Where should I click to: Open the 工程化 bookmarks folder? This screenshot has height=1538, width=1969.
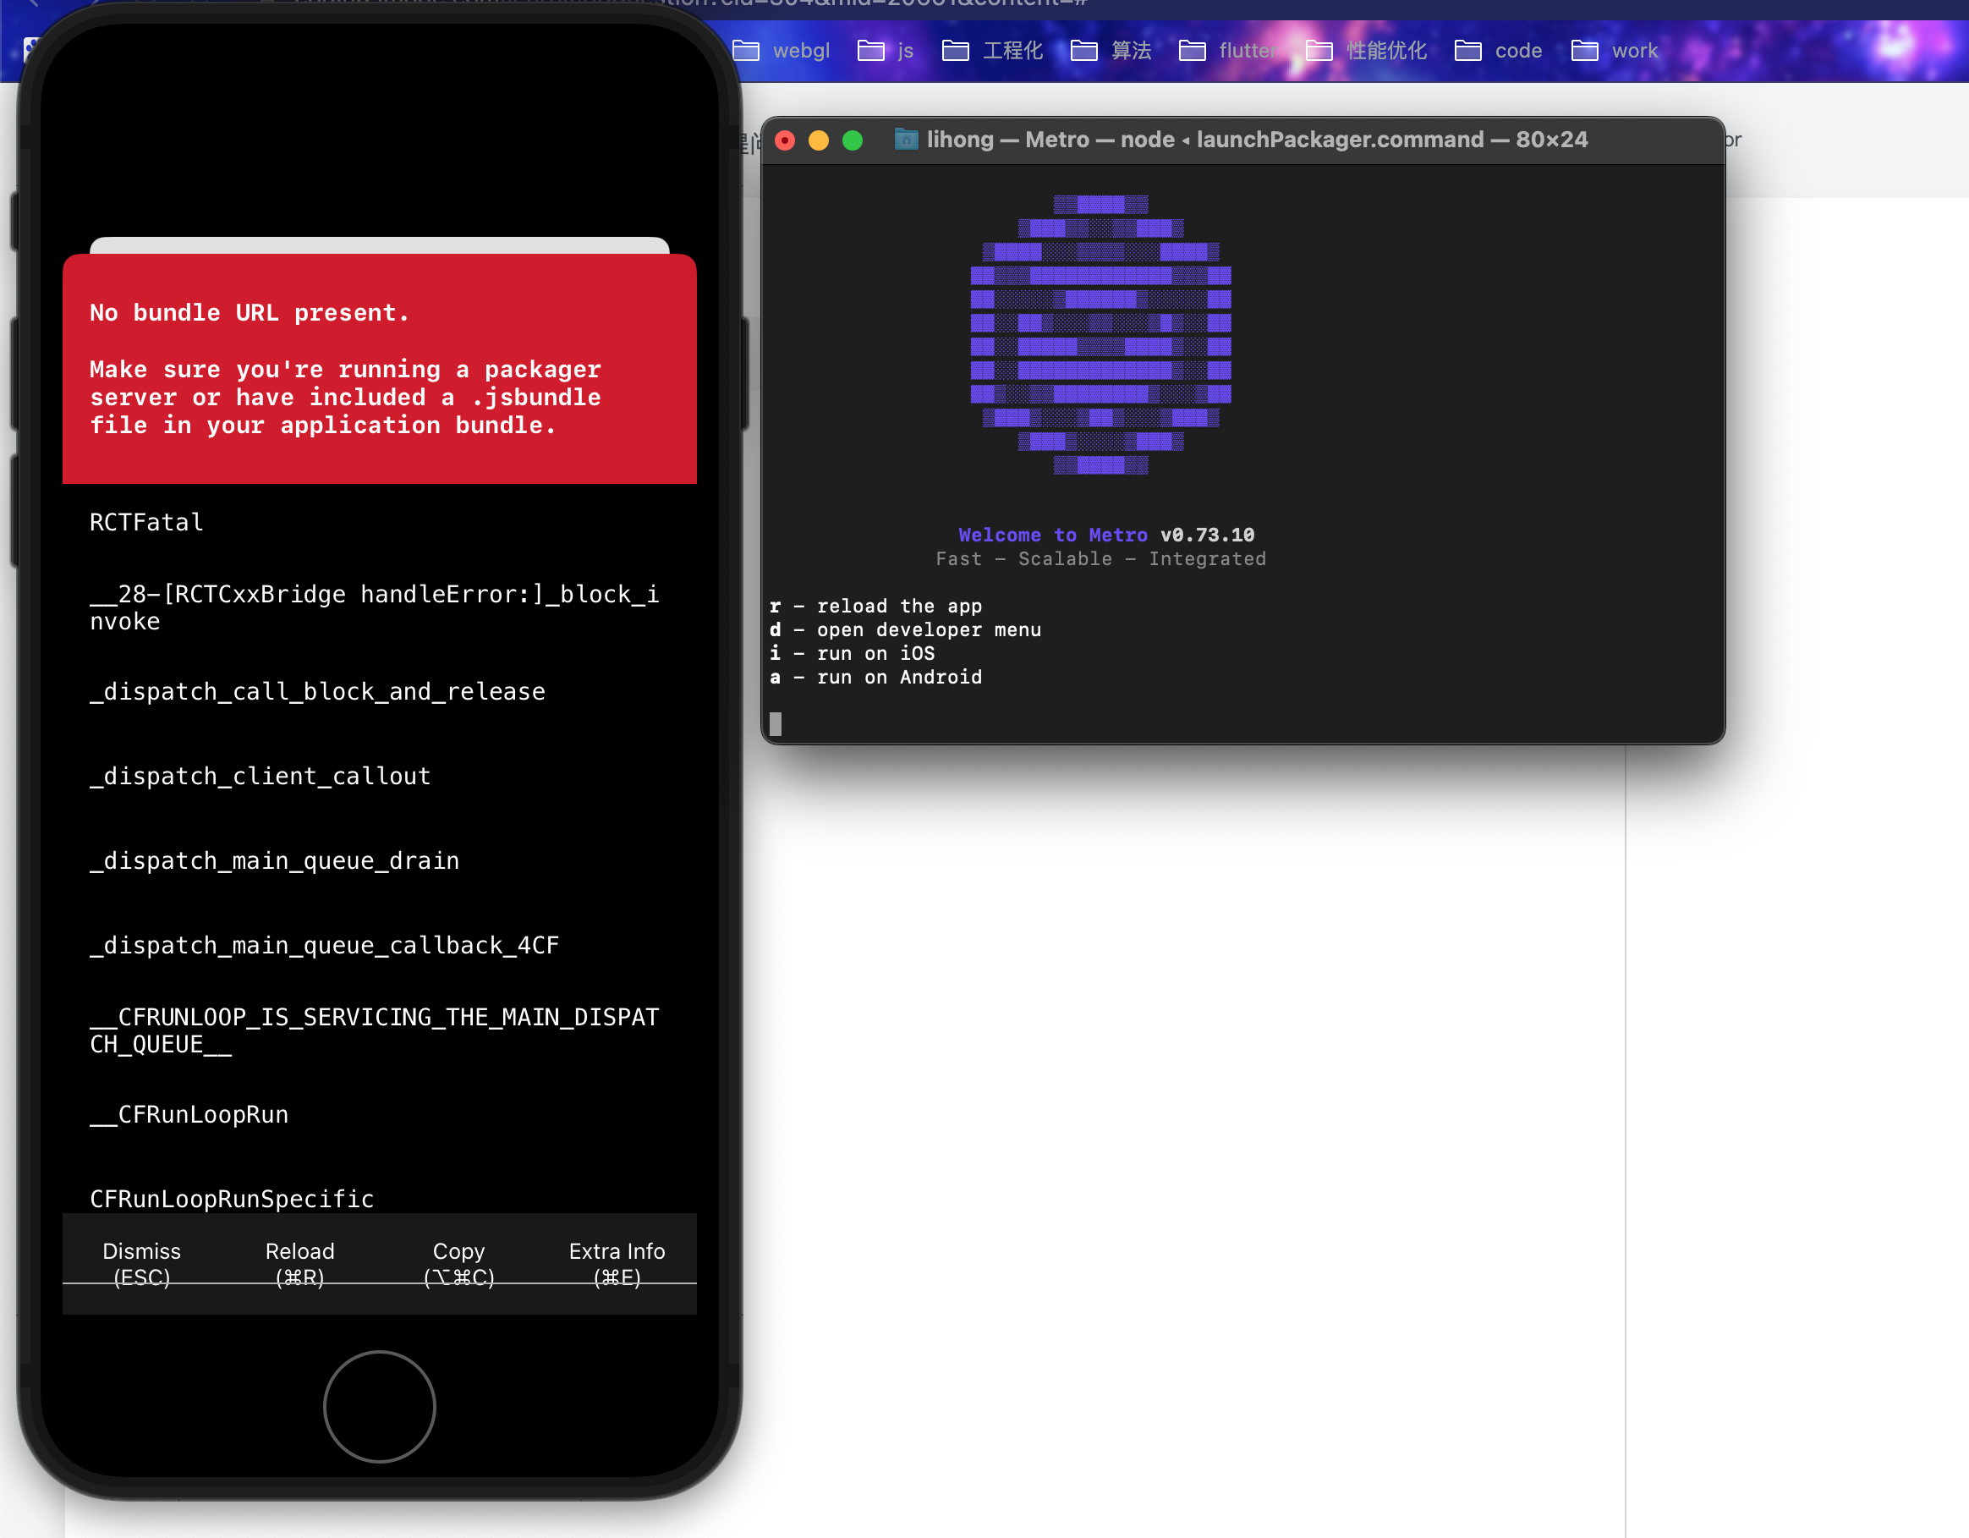click(x=993, y=51)
